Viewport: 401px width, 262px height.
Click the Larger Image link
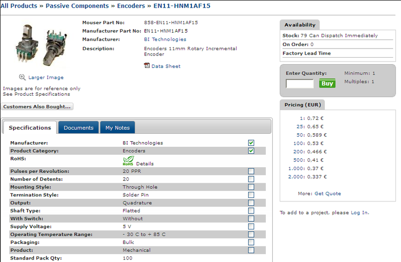tap(46, 78)
